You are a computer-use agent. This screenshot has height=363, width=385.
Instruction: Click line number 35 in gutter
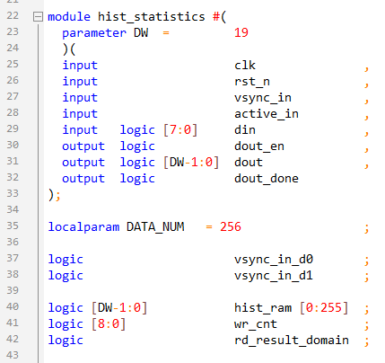[x=13, y=226]
